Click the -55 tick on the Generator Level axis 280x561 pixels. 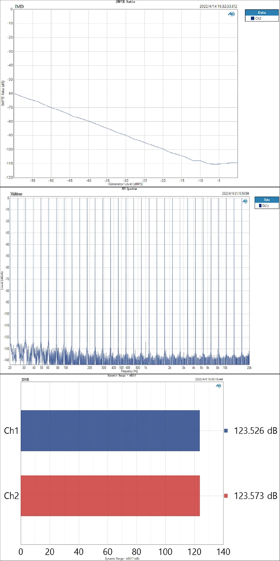(x=33, y=181)
